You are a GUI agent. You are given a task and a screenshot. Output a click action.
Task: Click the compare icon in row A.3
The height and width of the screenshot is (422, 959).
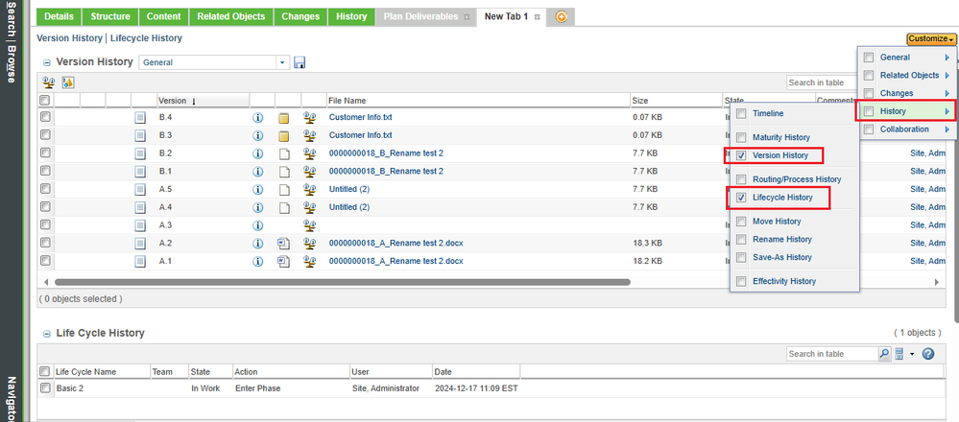(309, 225)
